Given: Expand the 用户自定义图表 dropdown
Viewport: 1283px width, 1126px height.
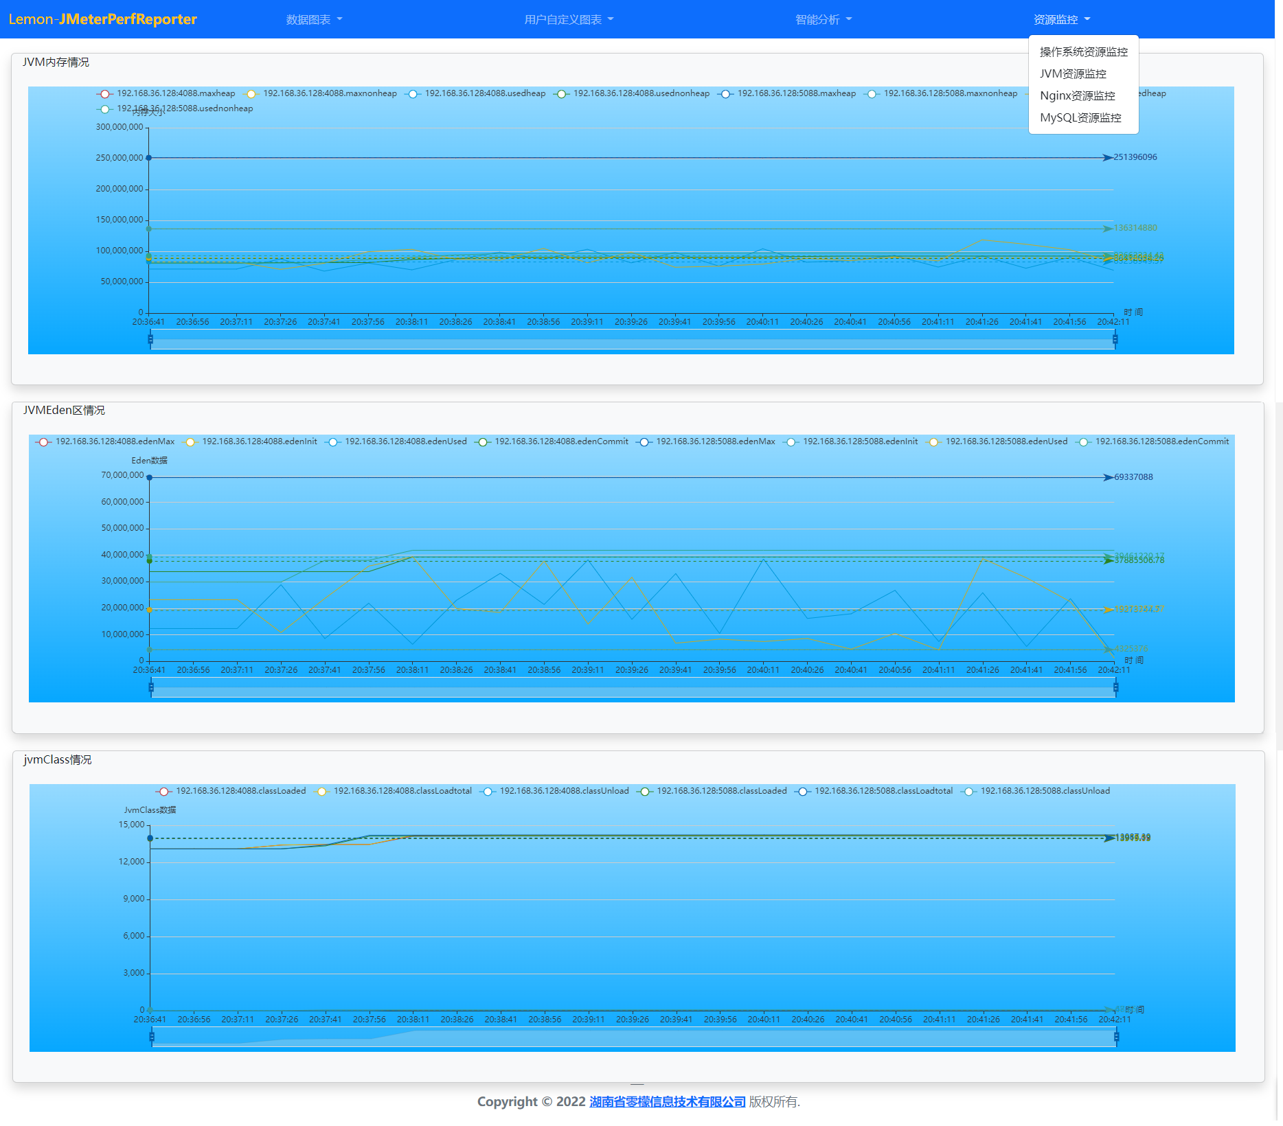Looking at the screenshot, I should (569, 19).
